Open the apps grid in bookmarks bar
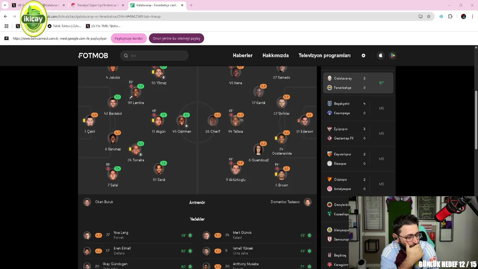478x269 pixels. 6,26
